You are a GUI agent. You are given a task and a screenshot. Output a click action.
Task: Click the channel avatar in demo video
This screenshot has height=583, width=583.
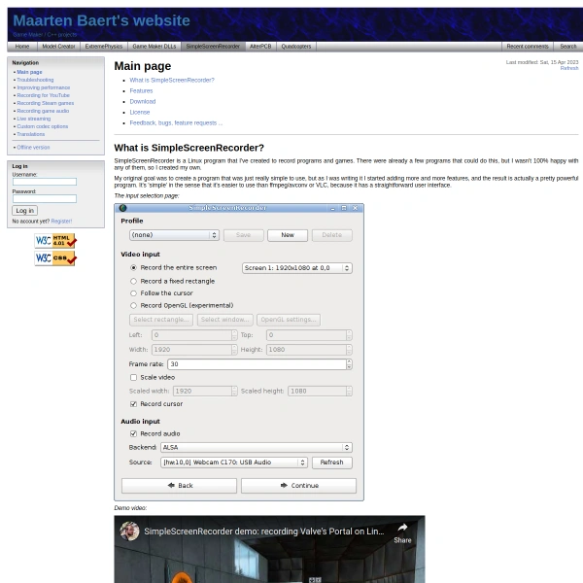click(129, 531)
